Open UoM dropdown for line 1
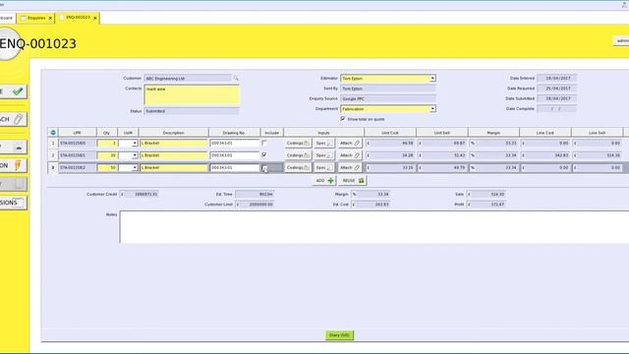 click(135, 144)
